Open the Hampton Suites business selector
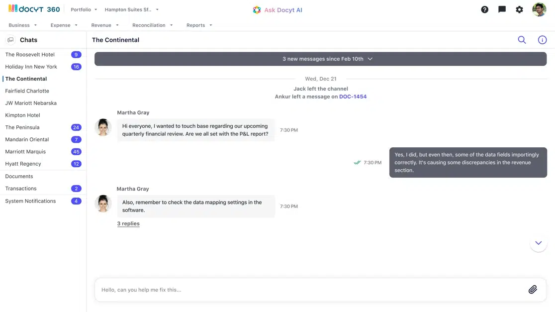This screenshot has width=555, height=312. tap(131, 9)
